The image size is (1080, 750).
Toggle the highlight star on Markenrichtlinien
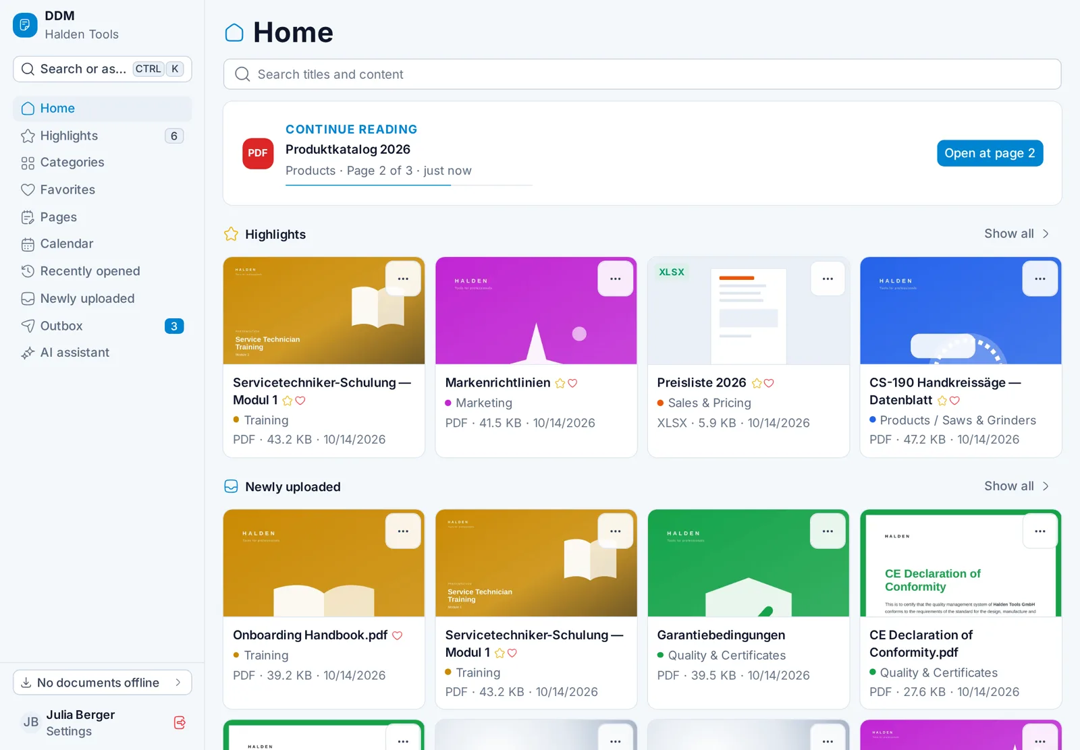[560, 383]
